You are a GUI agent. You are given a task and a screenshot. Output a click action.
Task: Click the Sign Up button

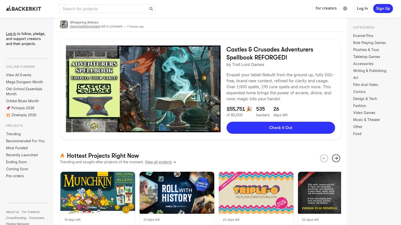point(383,8)
